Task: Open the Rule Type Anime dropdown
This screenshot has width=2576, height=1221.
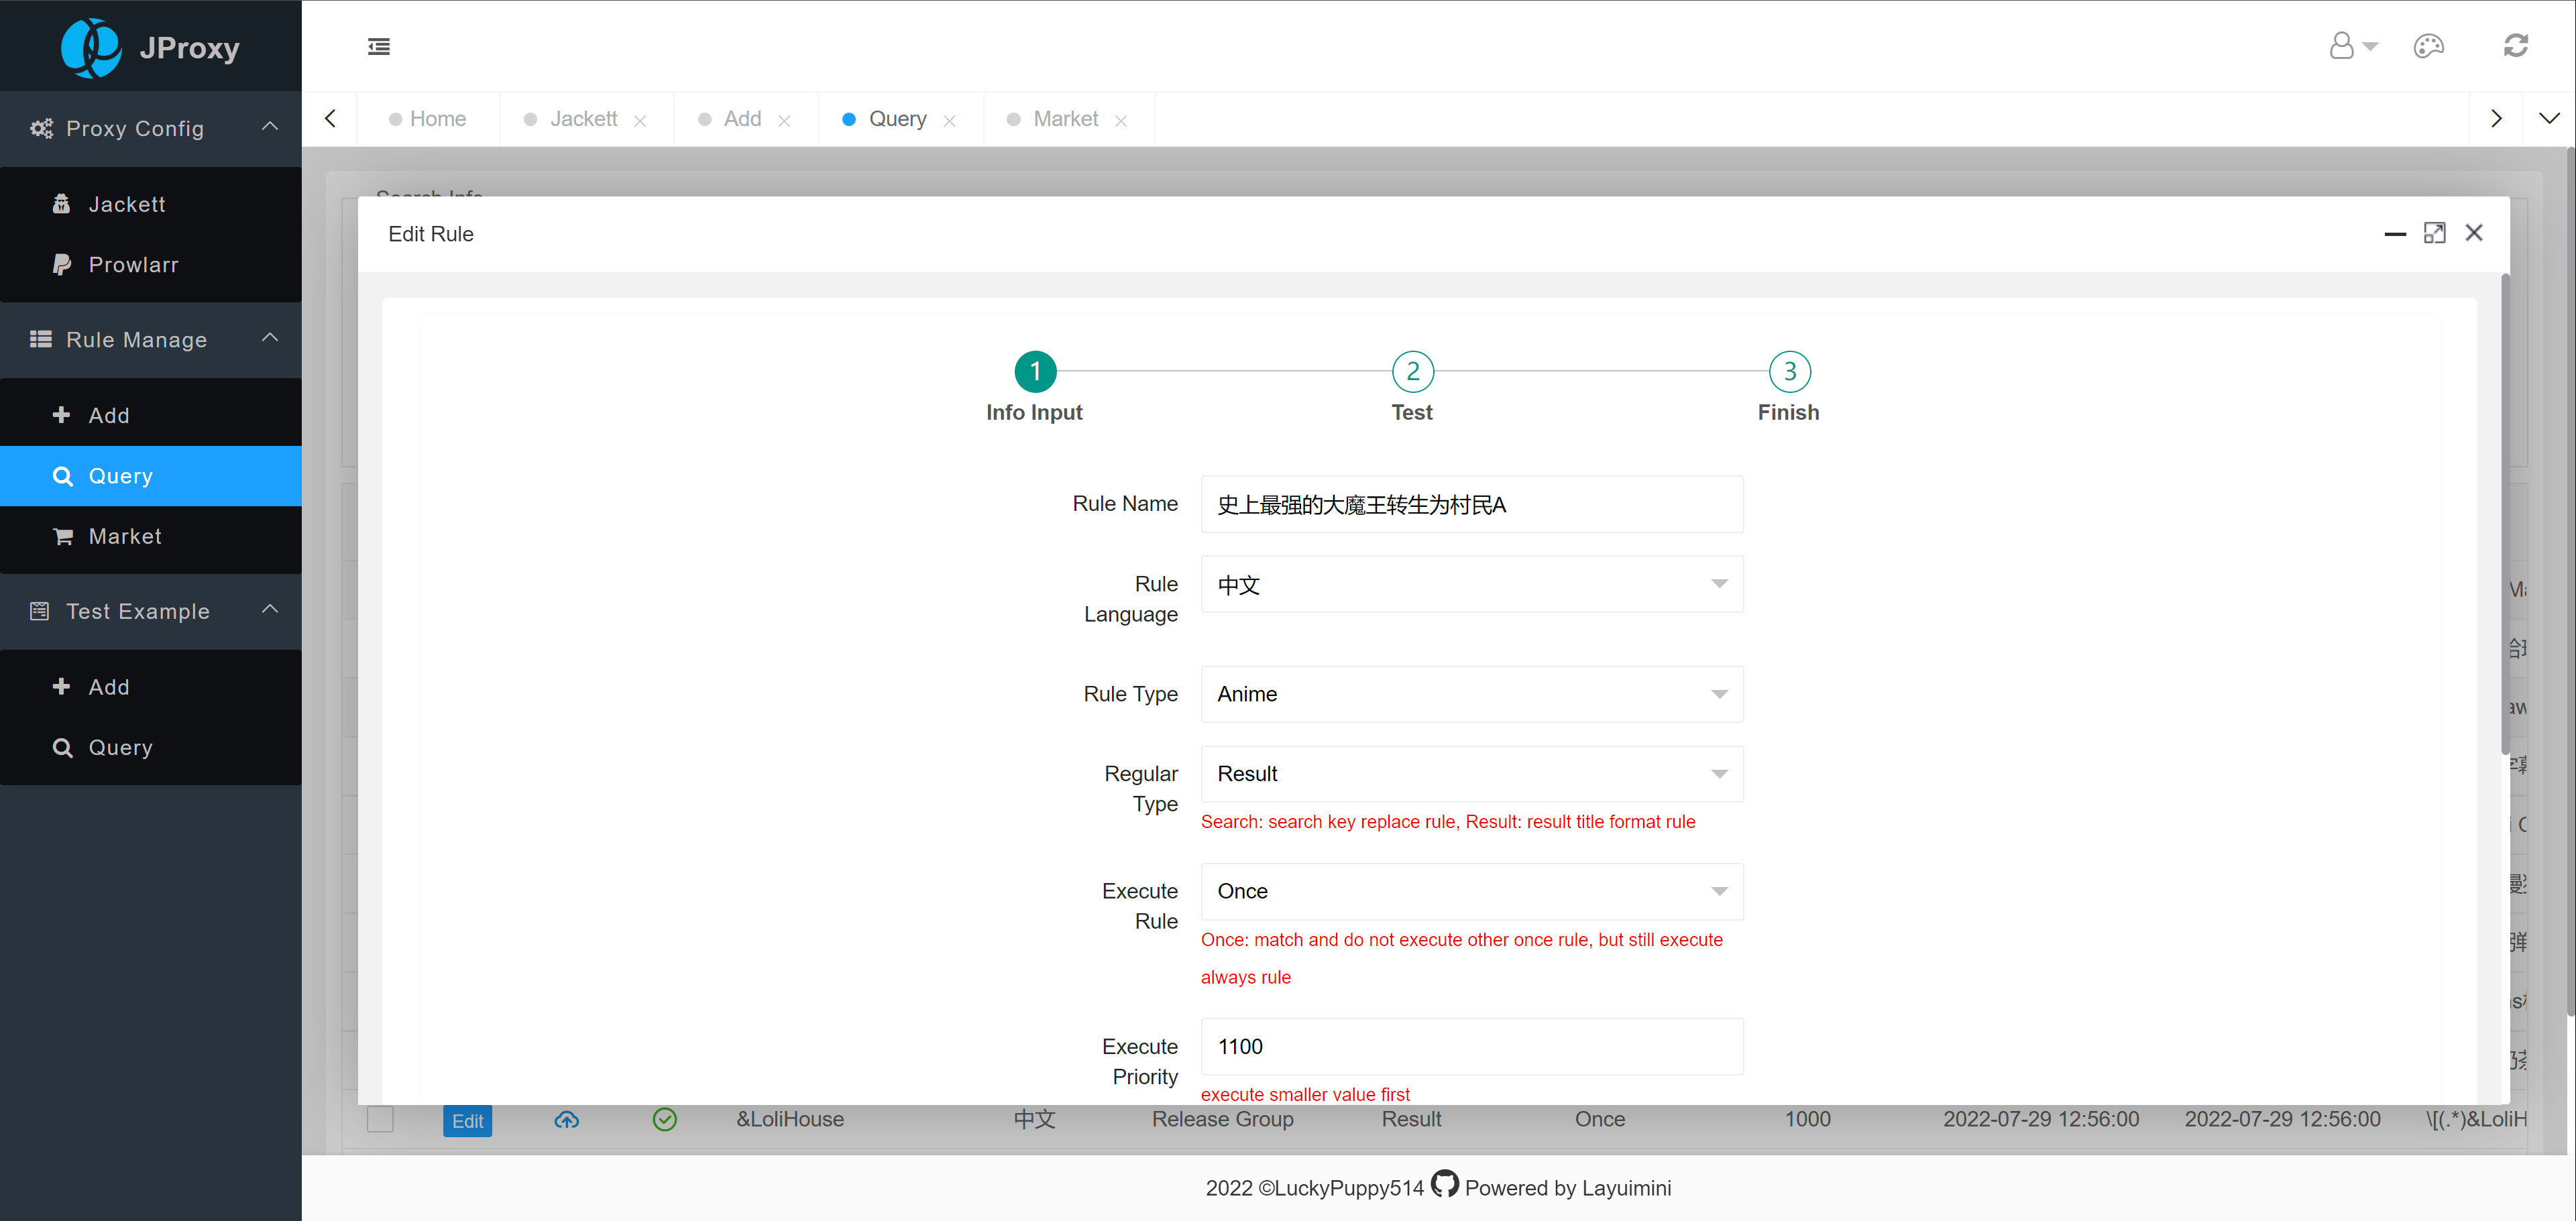Action: [1471, 694]
